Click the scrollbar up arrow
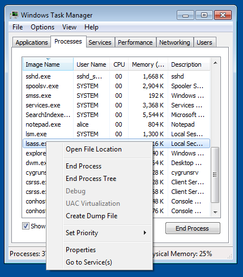Image resolution: width=243 pixels, height=277 pixels. [215, 63]
